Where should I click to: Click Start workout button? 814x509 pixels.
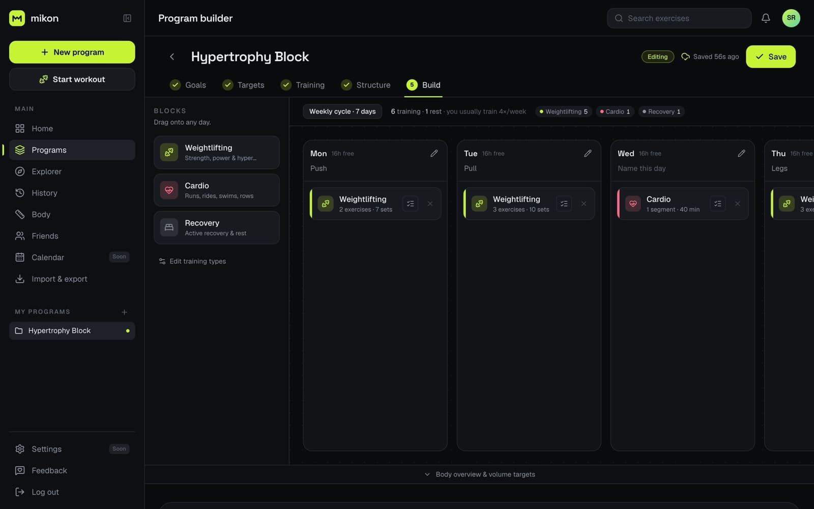[72, 79]
